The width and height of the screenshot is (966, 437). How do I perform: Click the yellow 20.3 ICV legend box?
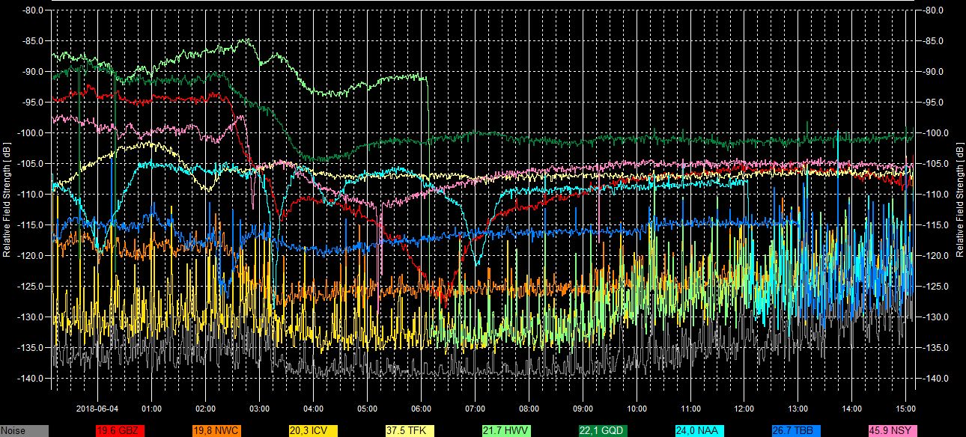click(x=312, y=431)
